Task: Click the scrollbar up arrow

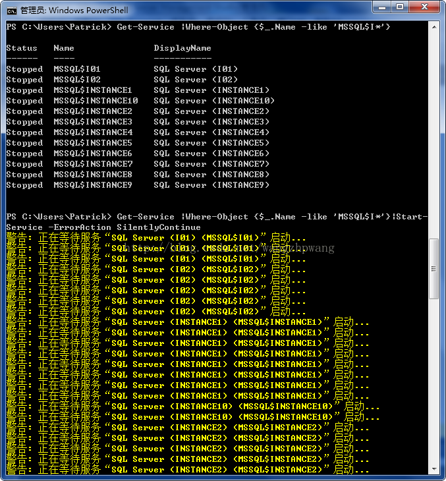Action: click(x=434, y=27)
